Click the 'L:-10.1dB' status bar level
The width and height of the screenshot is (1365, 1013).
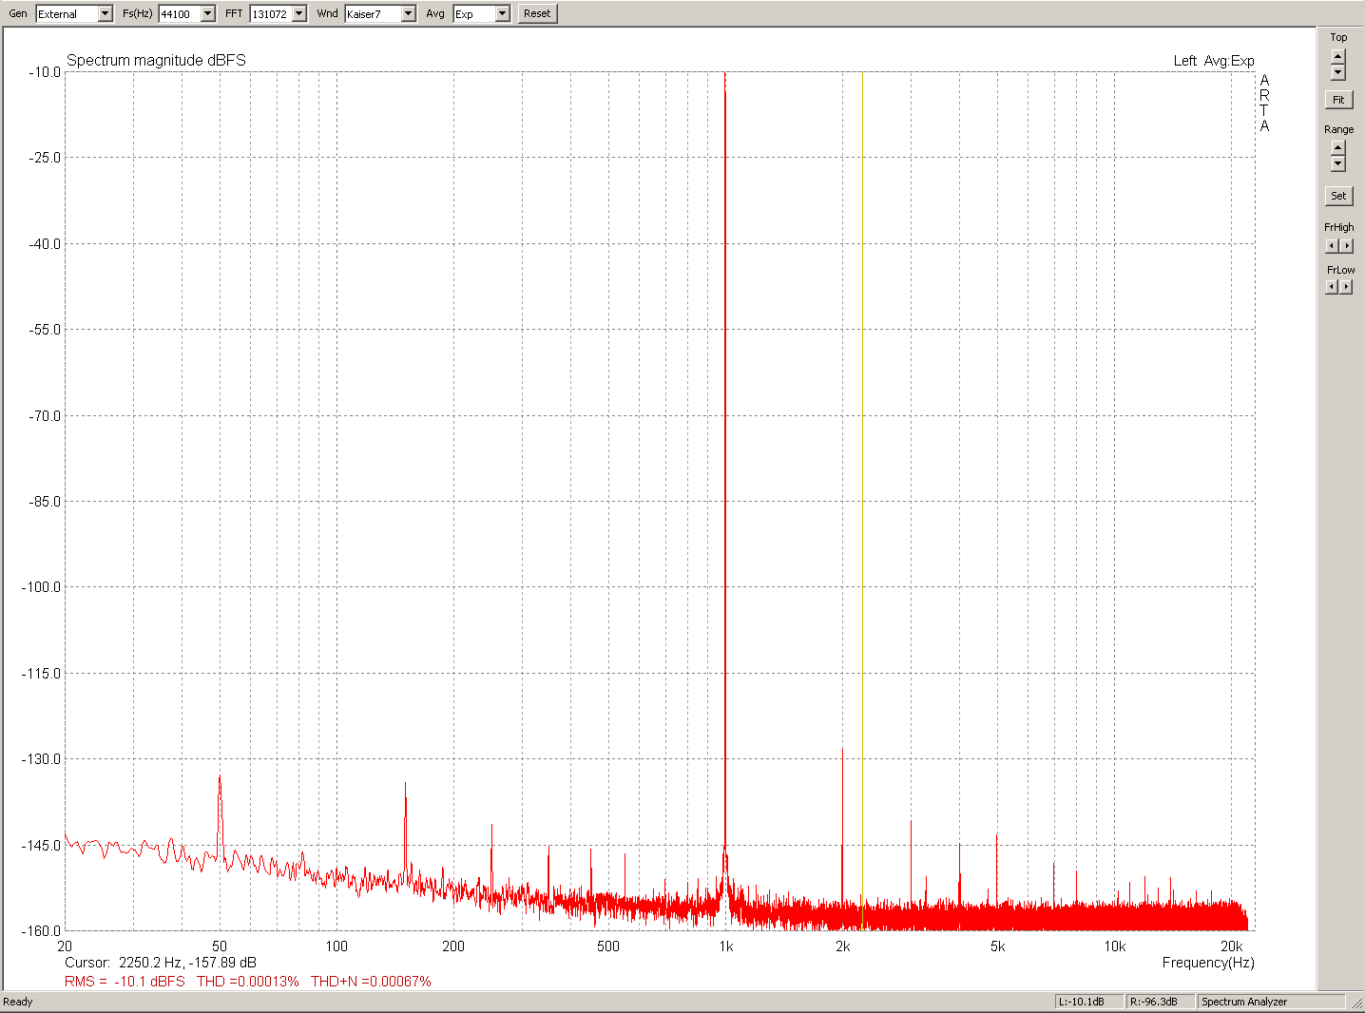coord(1089,1002)
